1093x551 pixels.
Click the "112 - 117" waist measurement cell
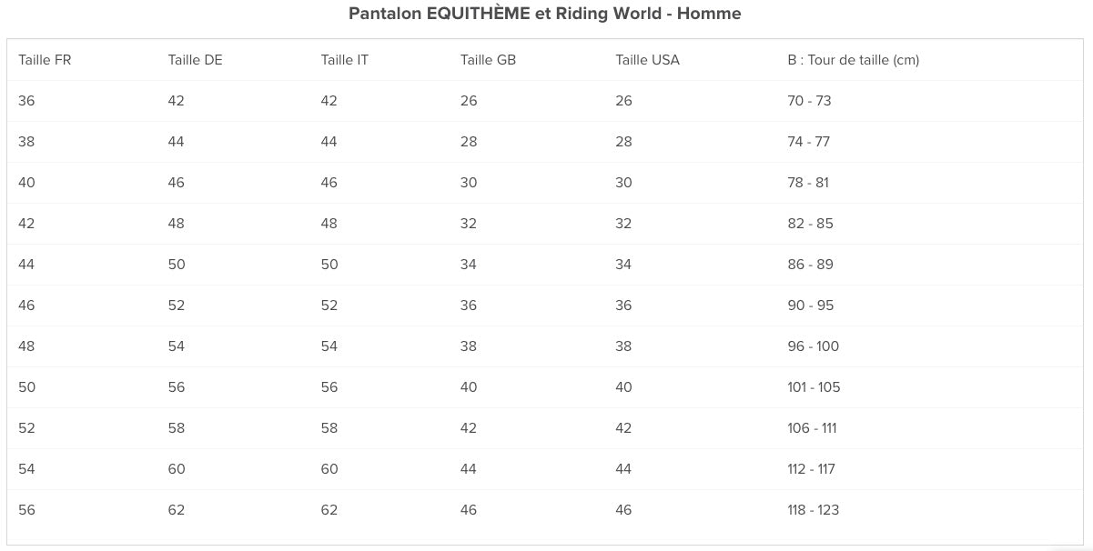[x=811, y=469]
